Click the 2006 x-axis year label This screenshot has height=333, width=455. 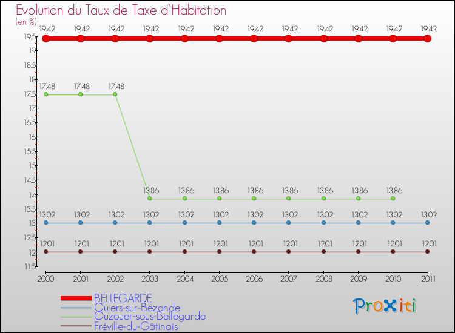[254, 279]
